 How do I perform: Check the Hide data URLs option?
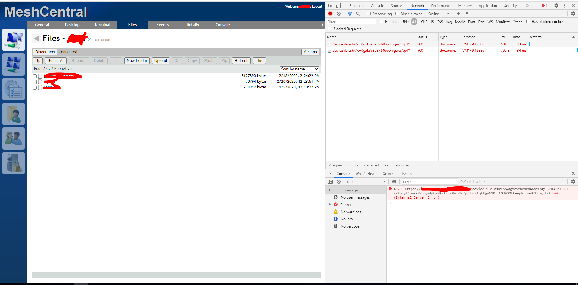click(x=381, y=21)
